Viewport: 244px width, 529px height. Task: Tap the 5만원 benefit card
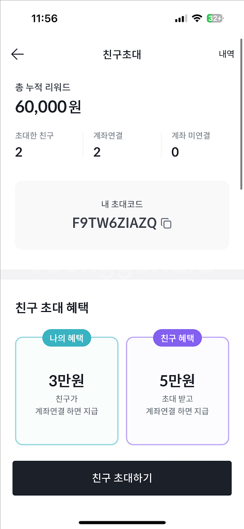tap(177, 391)
